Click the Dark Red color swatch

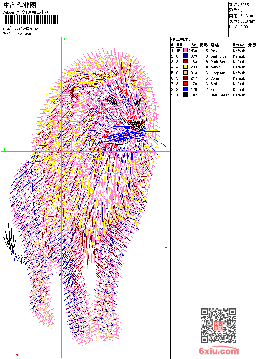click(185, 61)
